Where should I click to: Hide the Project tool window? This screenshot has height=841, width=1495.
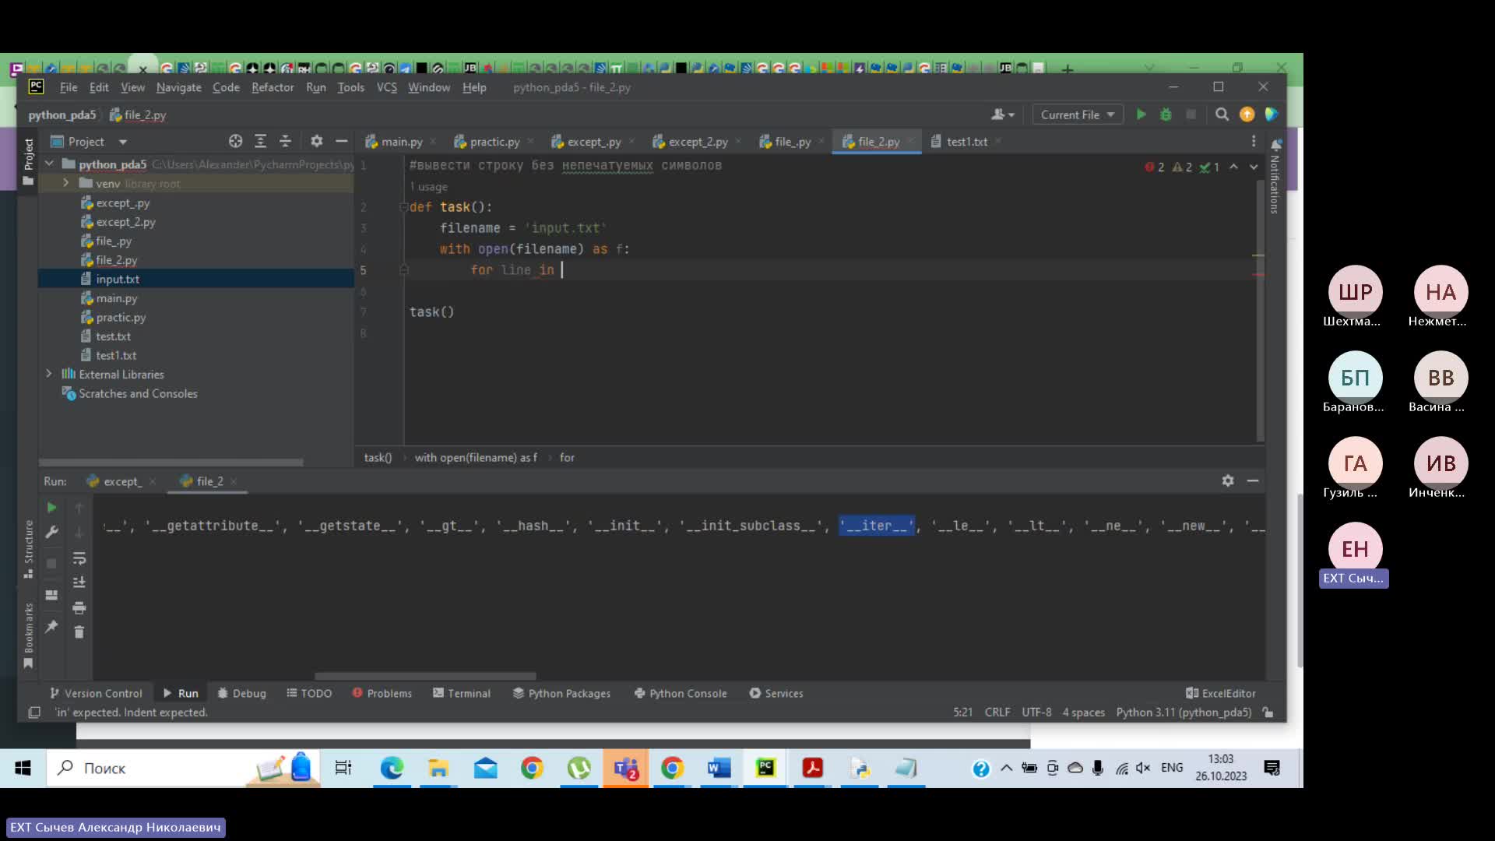[341, 141]
